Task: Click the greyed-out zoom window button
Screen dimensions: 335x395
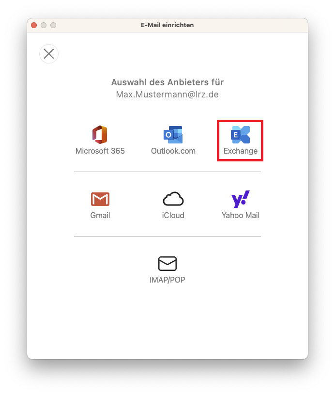Action: point(53,25)
